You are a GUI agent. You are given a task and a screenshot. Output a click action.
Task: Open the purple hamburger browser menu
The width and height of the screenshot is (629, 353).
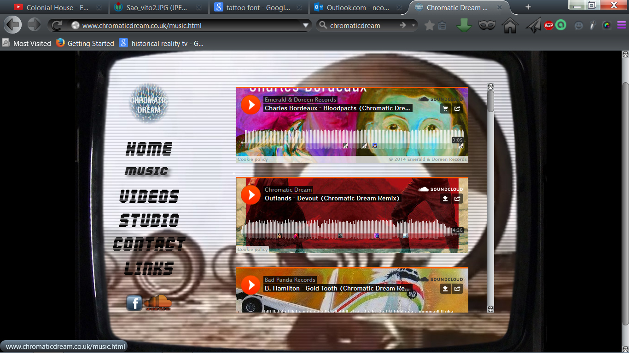coord(621,25)
